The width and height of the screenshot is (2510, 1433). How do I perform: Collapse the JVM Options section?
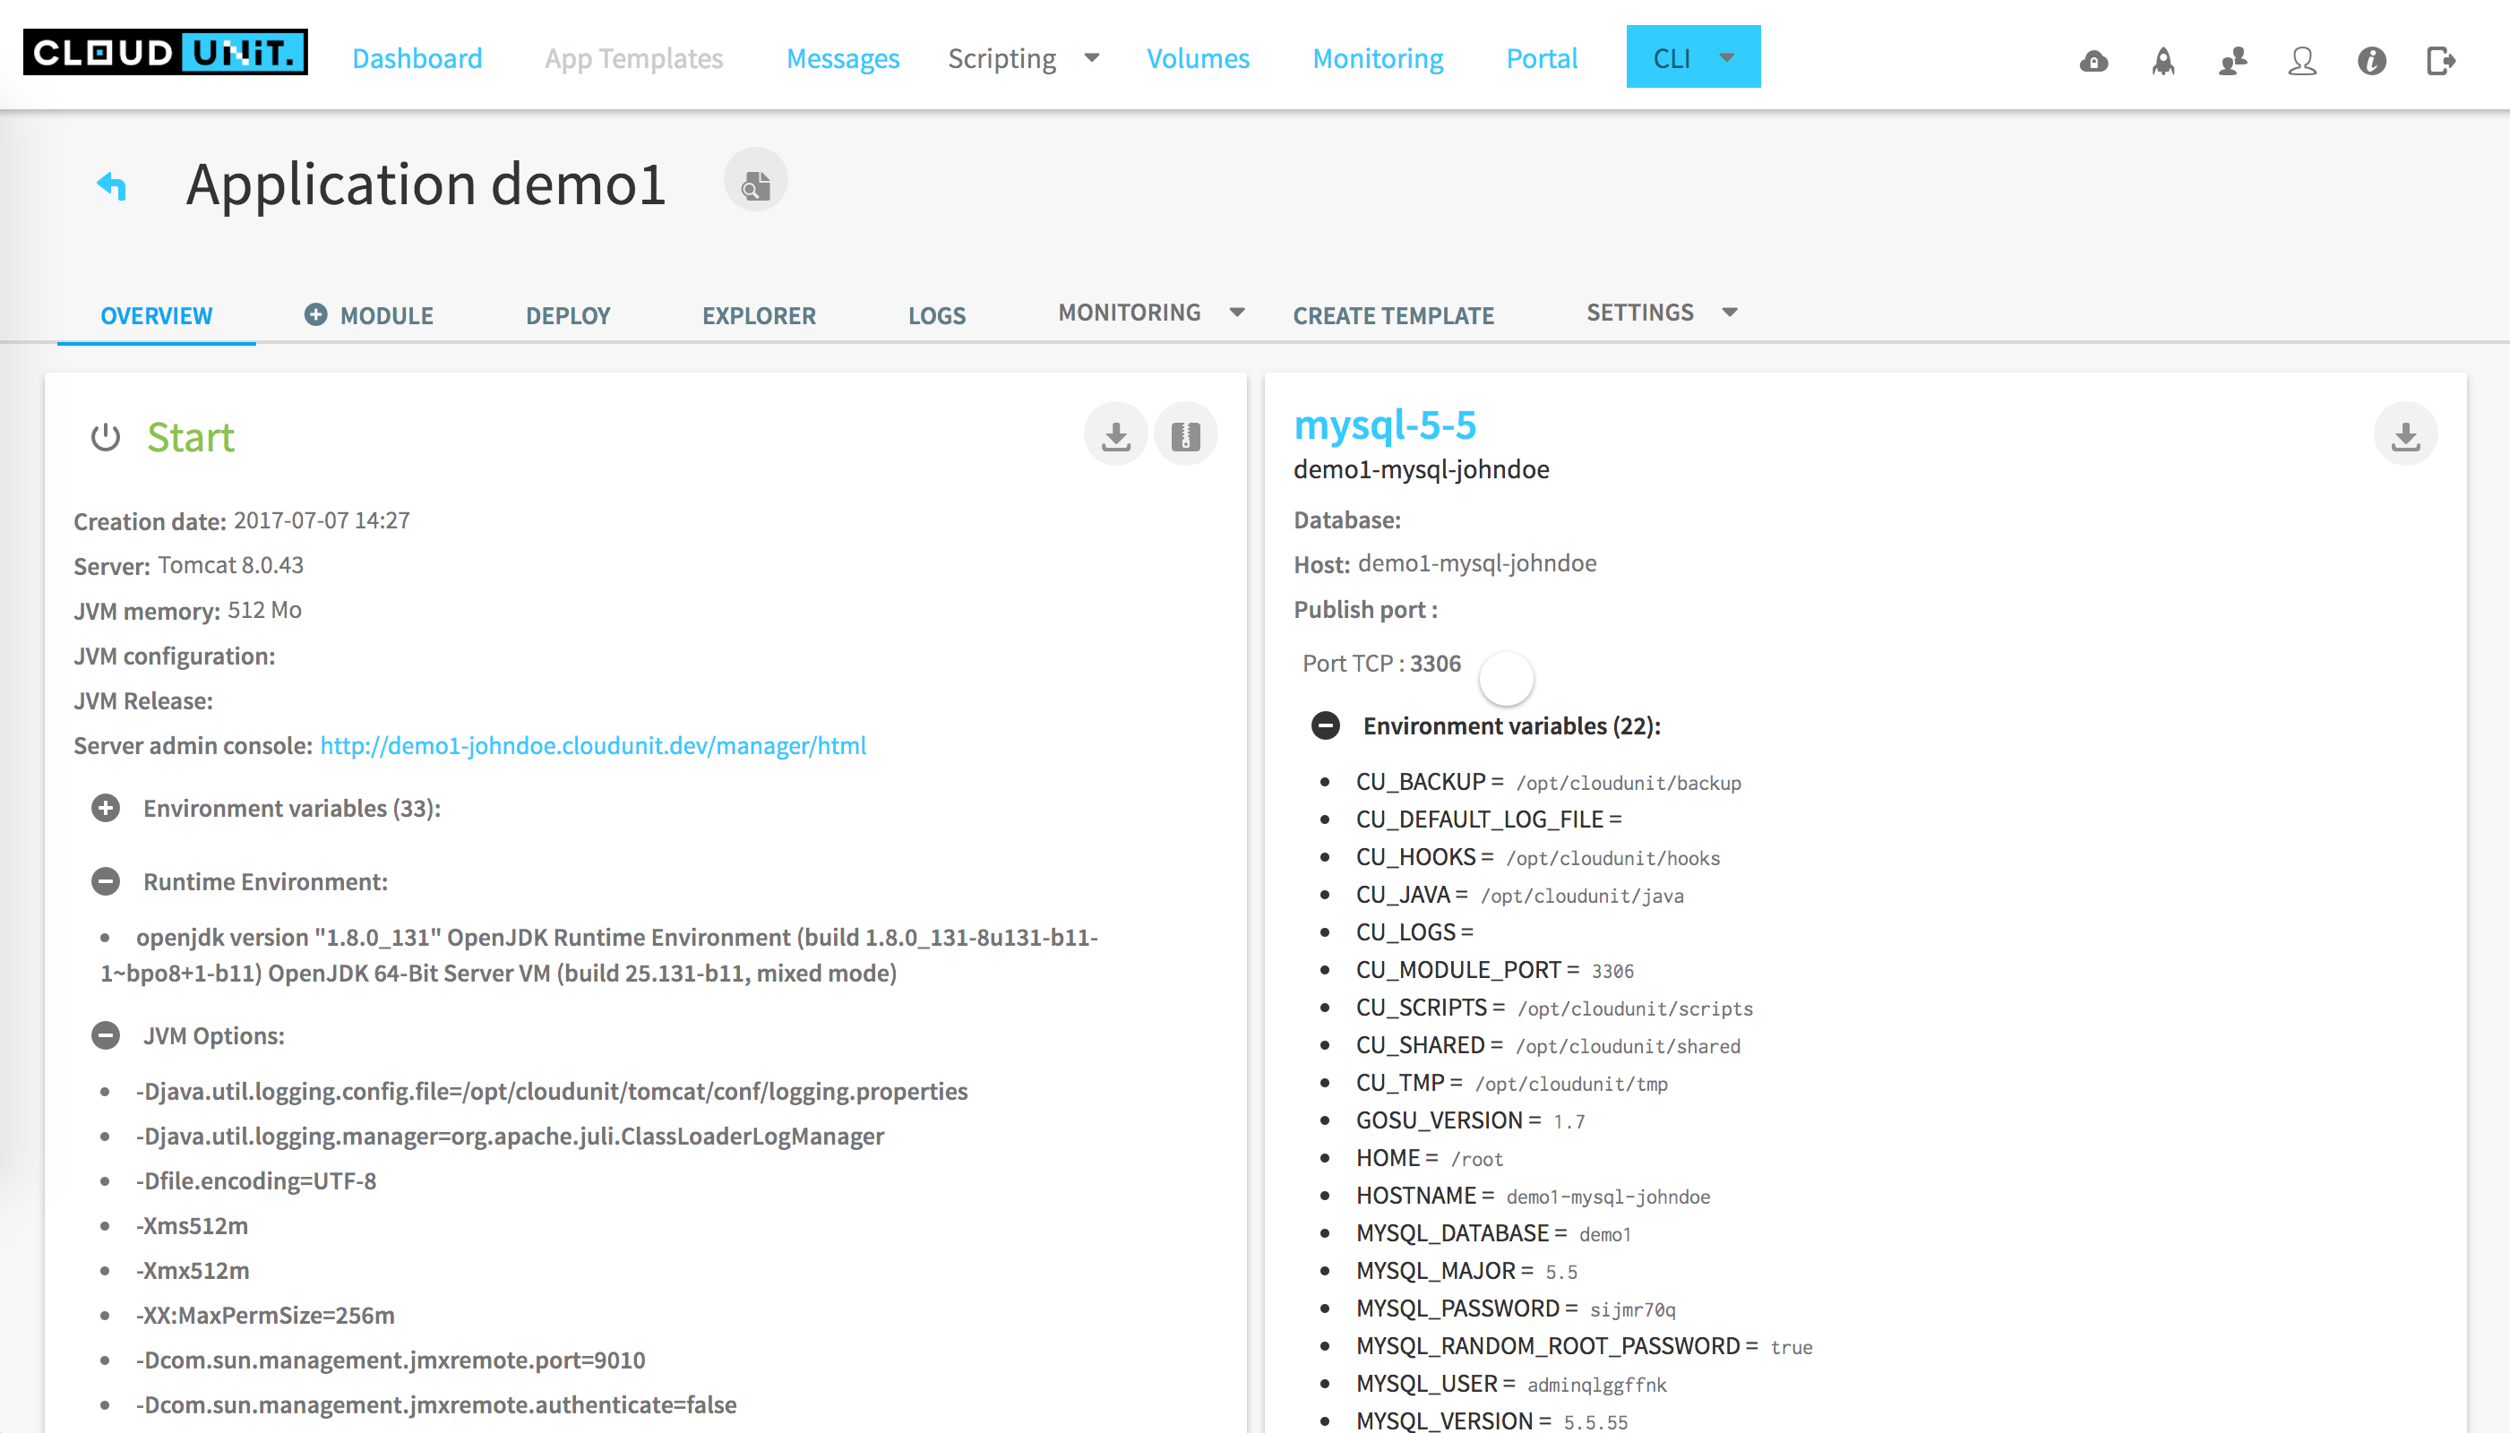point(106,1035)
